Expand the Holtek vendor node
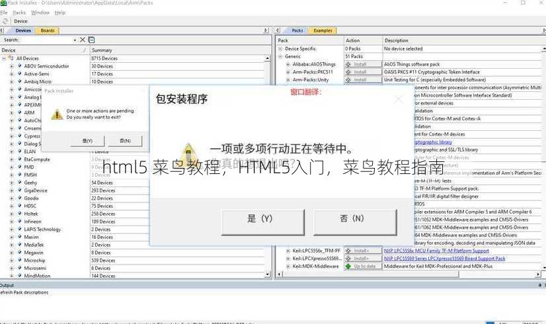This screenshot has width=546, height=324. point(11,214)
